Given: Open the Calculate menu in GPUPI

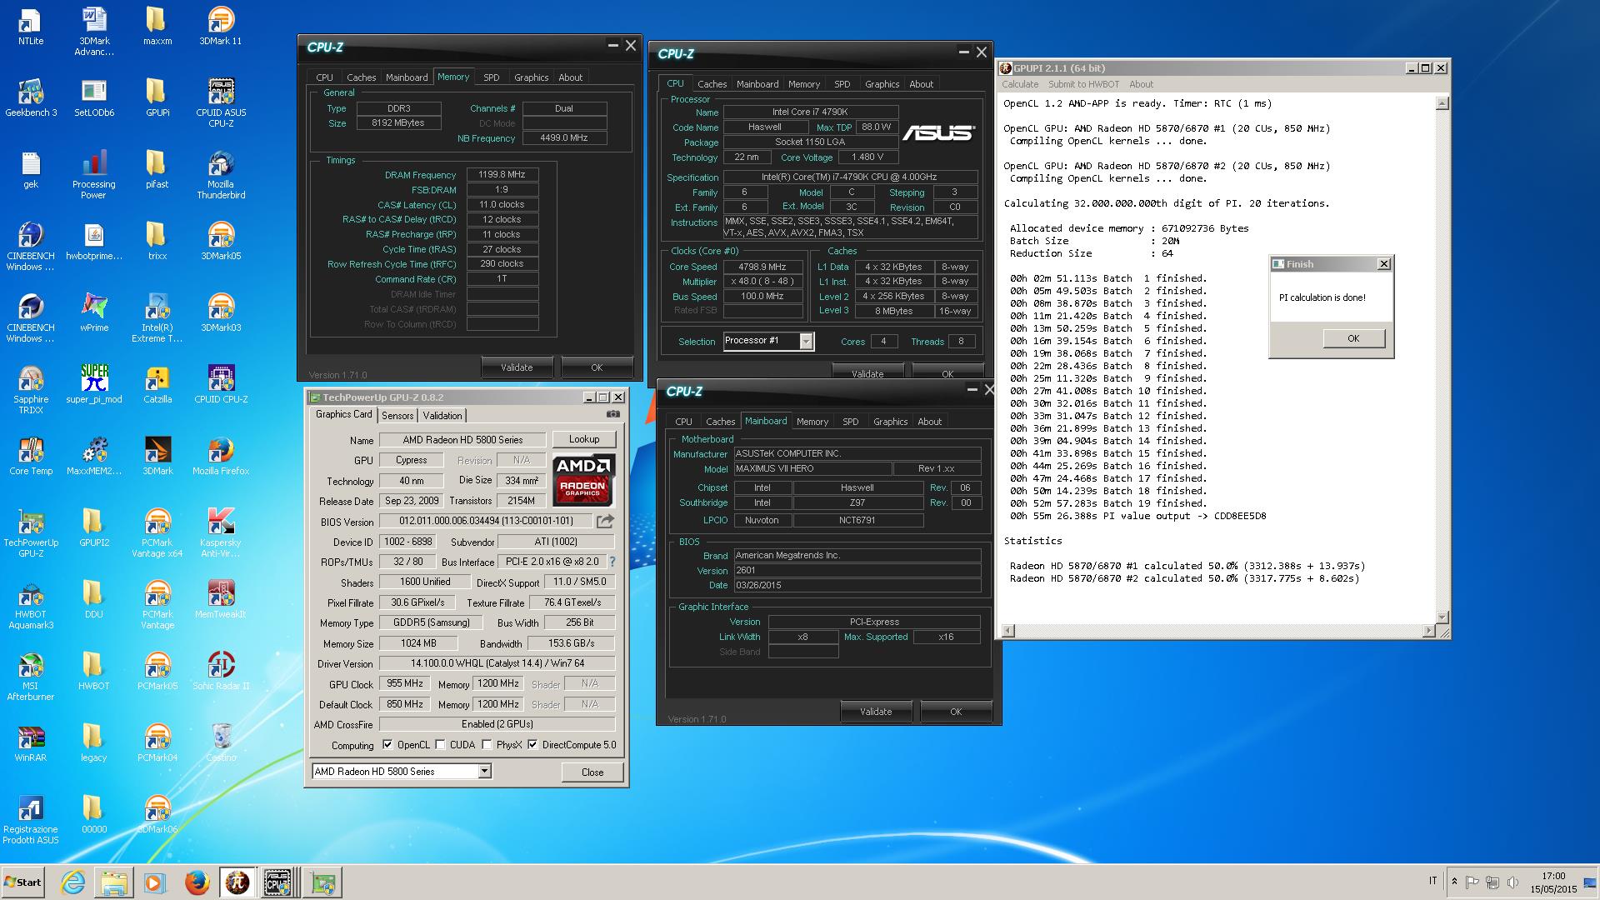Looking at the screenshot, I should click(1020, 84).
